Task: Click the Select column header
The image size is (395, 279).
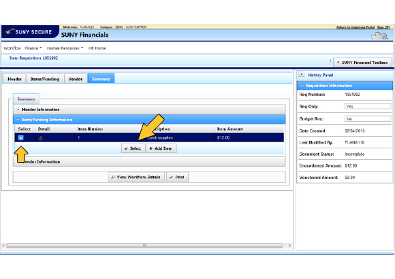Action: (25, 129)
